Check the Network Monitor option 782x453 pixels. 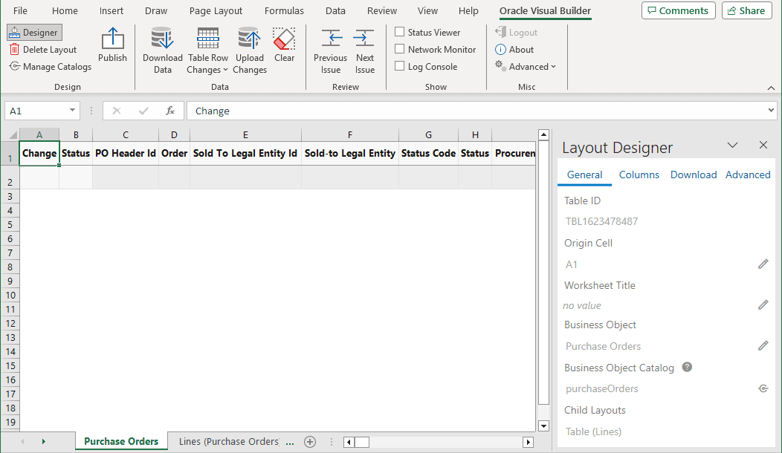[400, 49]
